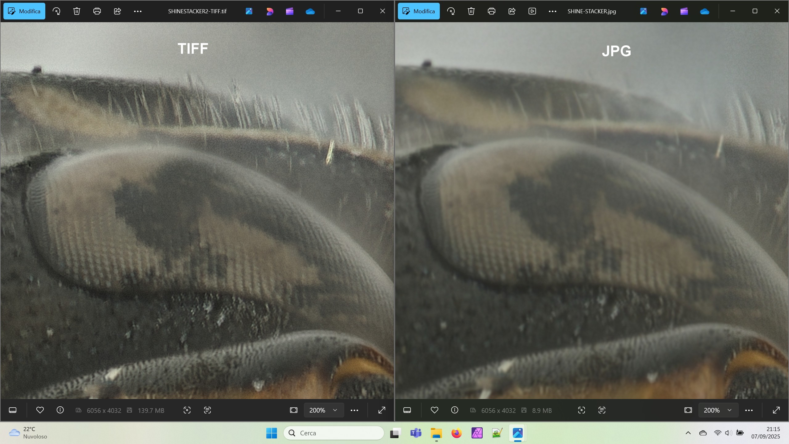The height and width of the screenshot is (444, 789).
Task: Click visual search icon in JPG window
Action: point(582,410)
